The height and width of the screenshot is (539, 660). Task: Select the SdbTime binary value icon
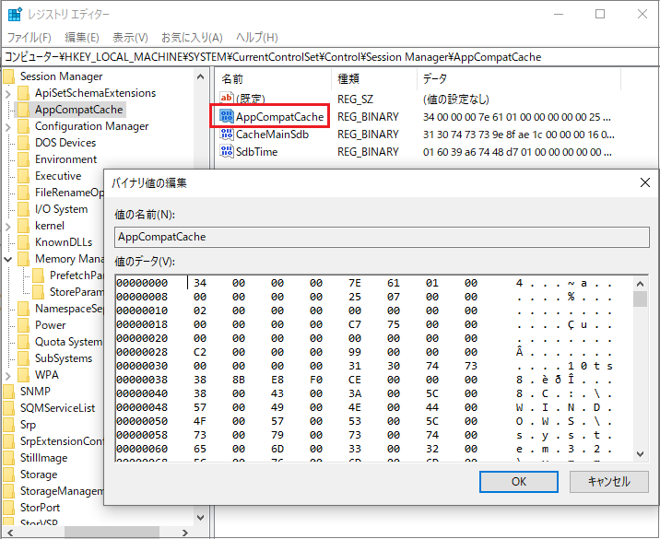pos(227,151)
